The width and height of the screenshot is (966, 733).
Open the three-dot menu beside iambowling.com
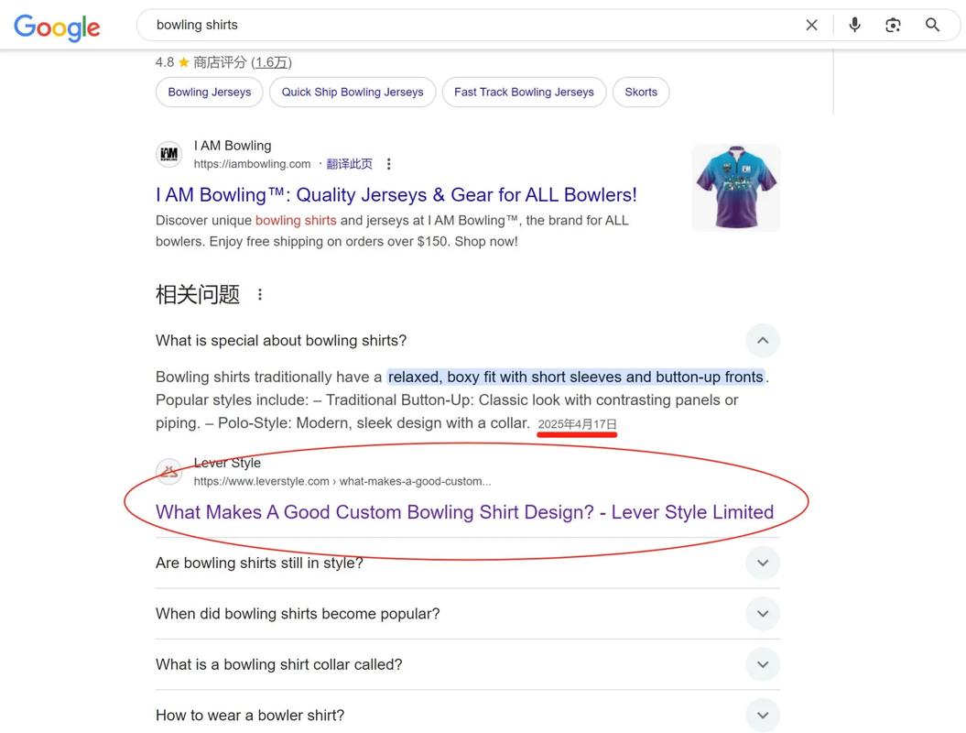[386, 162]
